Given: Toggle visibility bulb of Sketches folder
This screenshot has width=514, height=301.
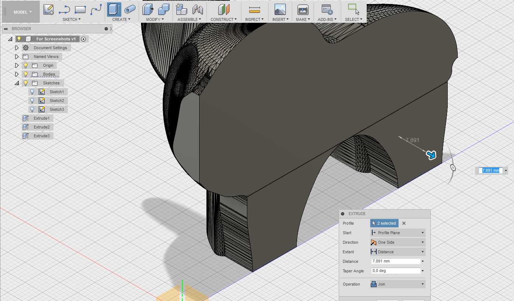Looking at the screenshot, I should click(26, 83).
